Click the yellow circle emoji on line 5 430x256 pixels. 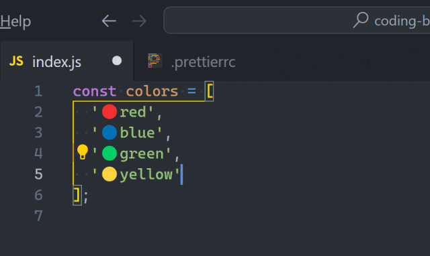click(x=110, y=174)
